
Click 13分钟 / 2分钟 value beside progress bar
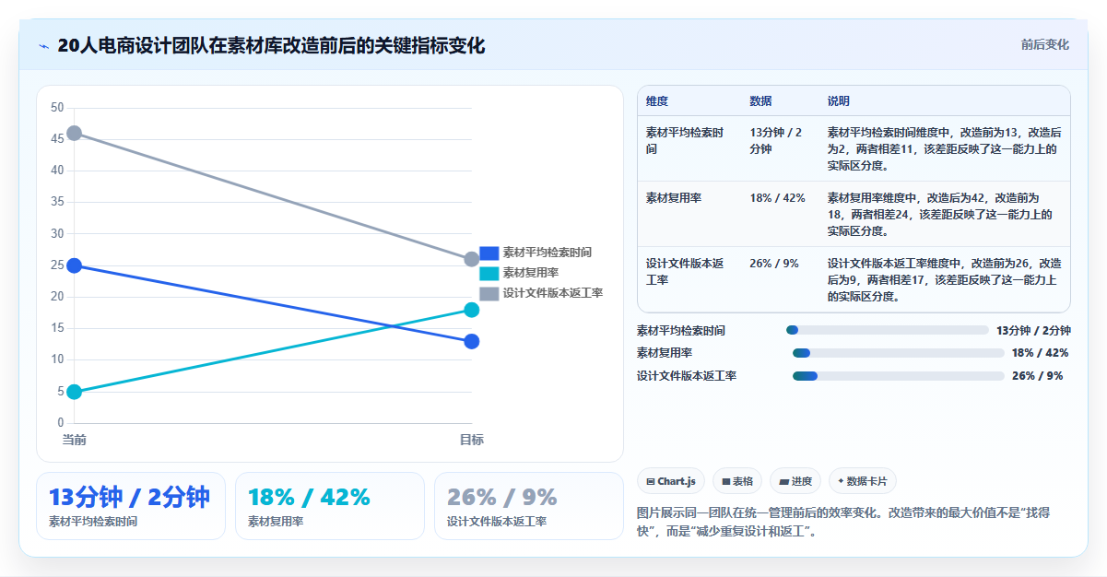tap(1033, 330)
